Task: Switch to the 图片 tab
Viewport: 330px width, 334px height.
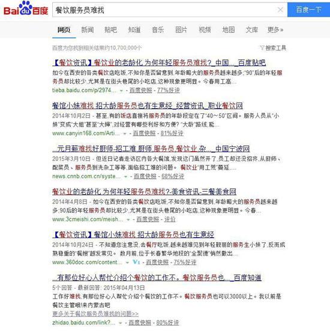Action: click(x=181, y=30)
